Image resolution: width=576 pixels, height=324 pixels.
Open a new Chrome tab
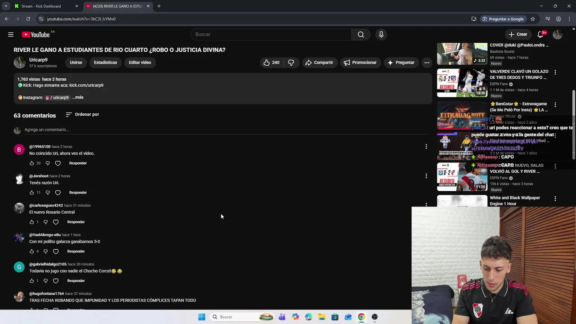coord(159,6)
